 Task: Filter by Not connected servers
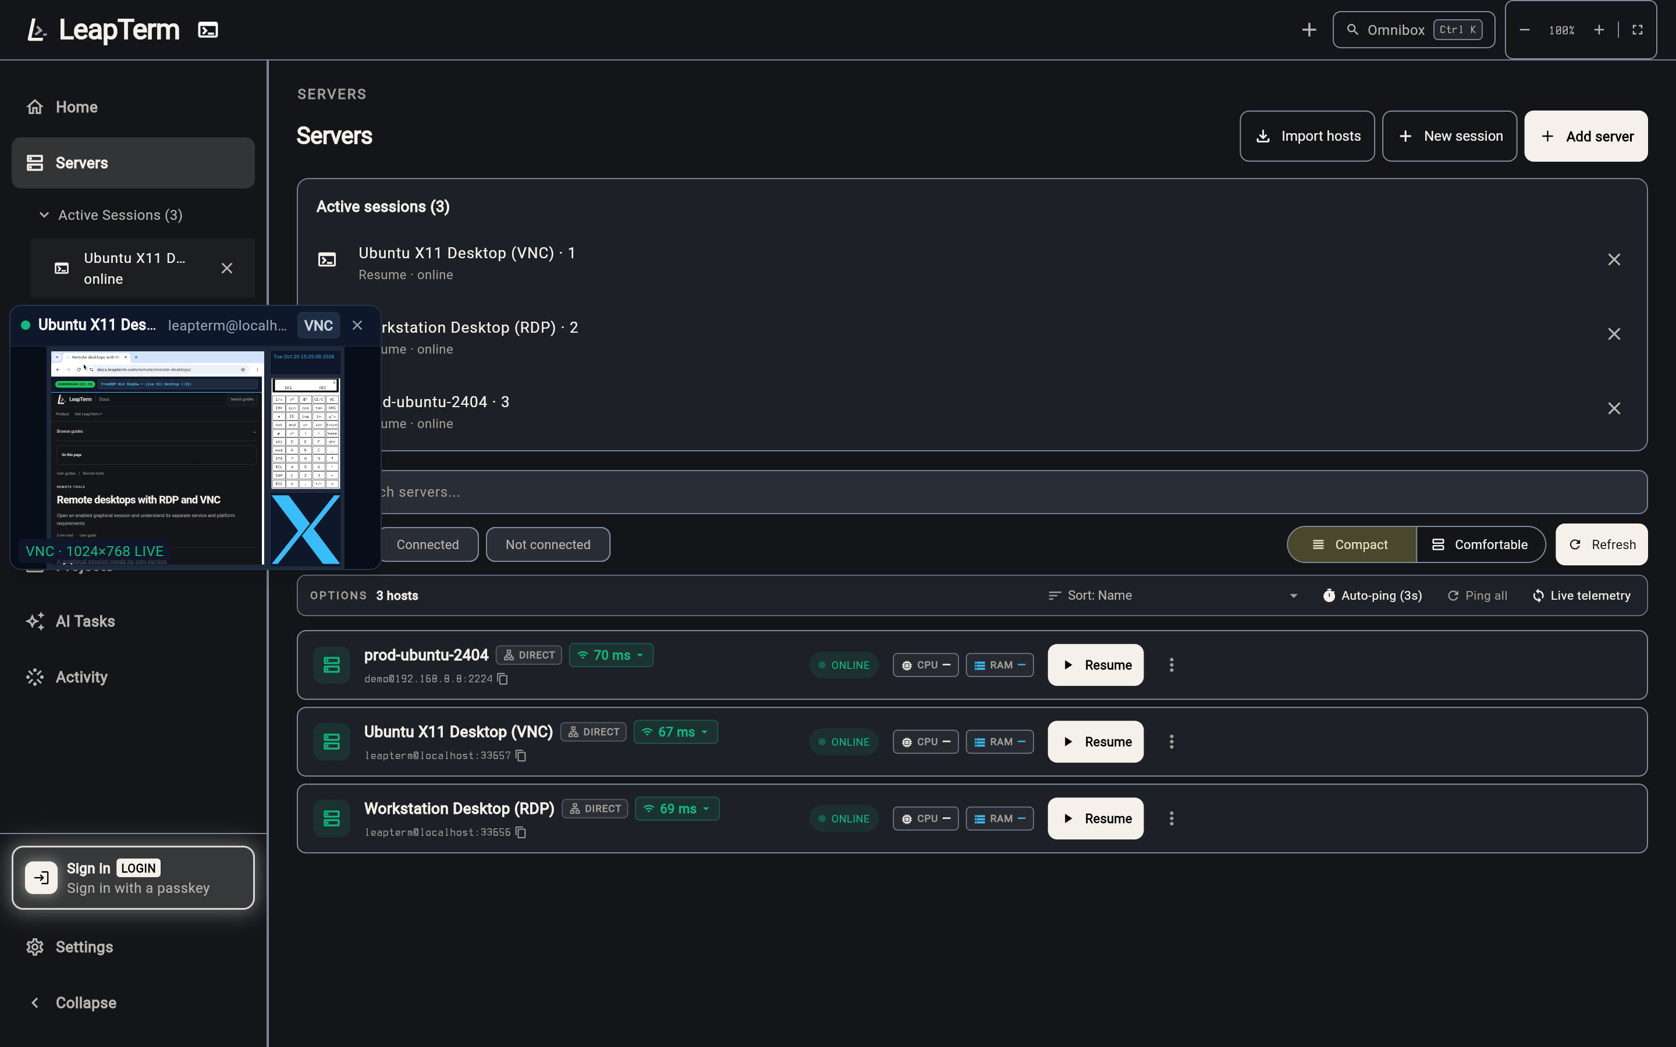click(x=548, y=545)
